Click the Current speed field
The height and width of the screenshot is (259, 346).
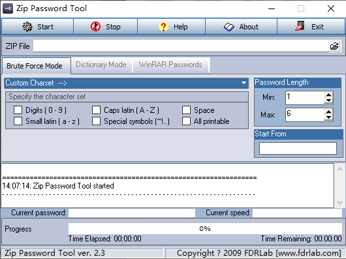[297, 213]
